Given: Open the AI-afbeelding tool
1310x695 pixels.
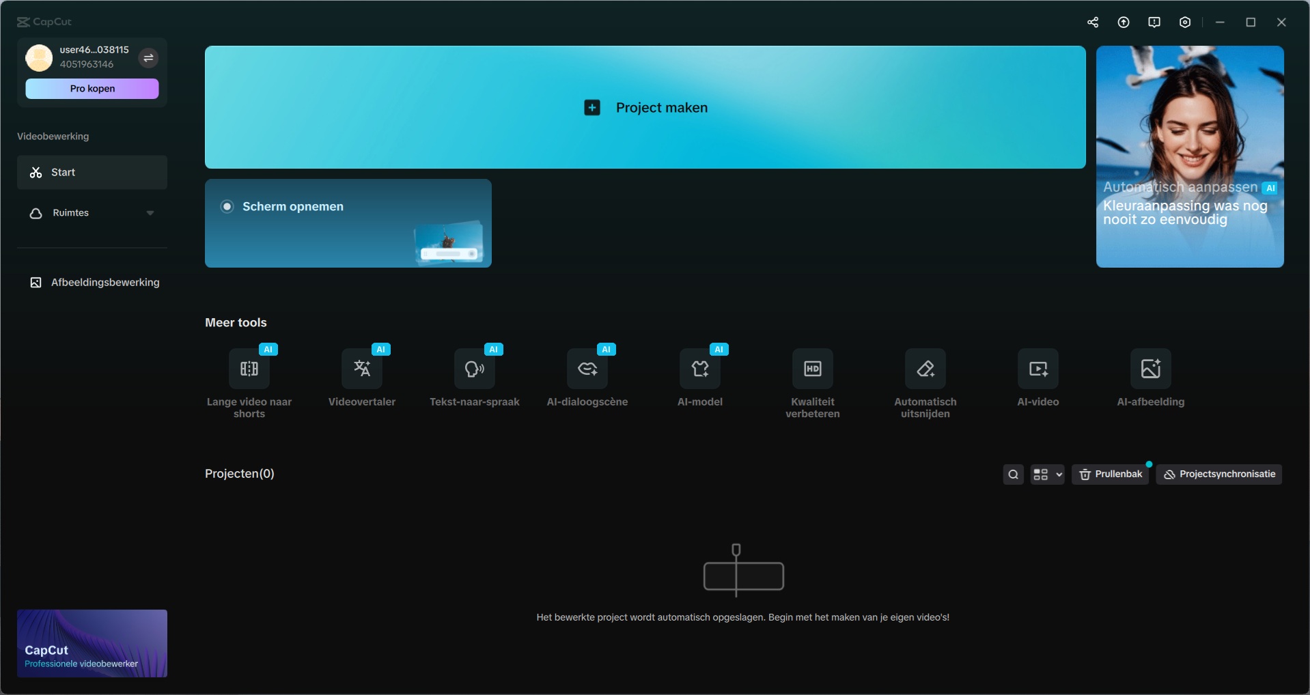Looking at the screenshot, I should [x=1151, y=369].
